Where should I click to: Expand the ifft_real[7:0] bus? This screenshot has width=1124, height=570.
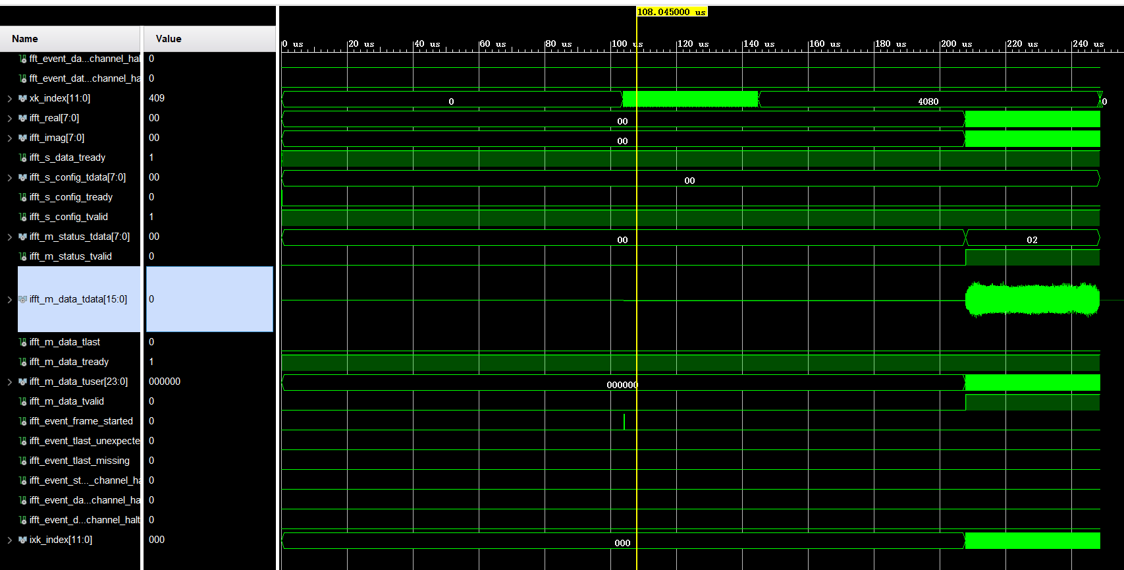click(x=9, y=118)
